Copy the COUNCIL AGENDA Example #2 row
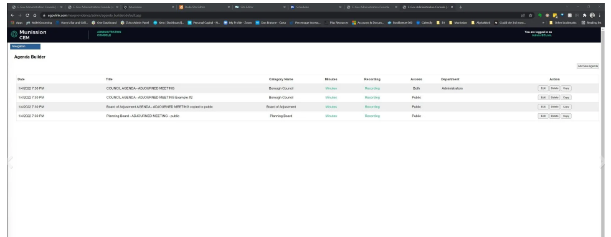Screen dimensions: 611x237 [x=566, y=98]
